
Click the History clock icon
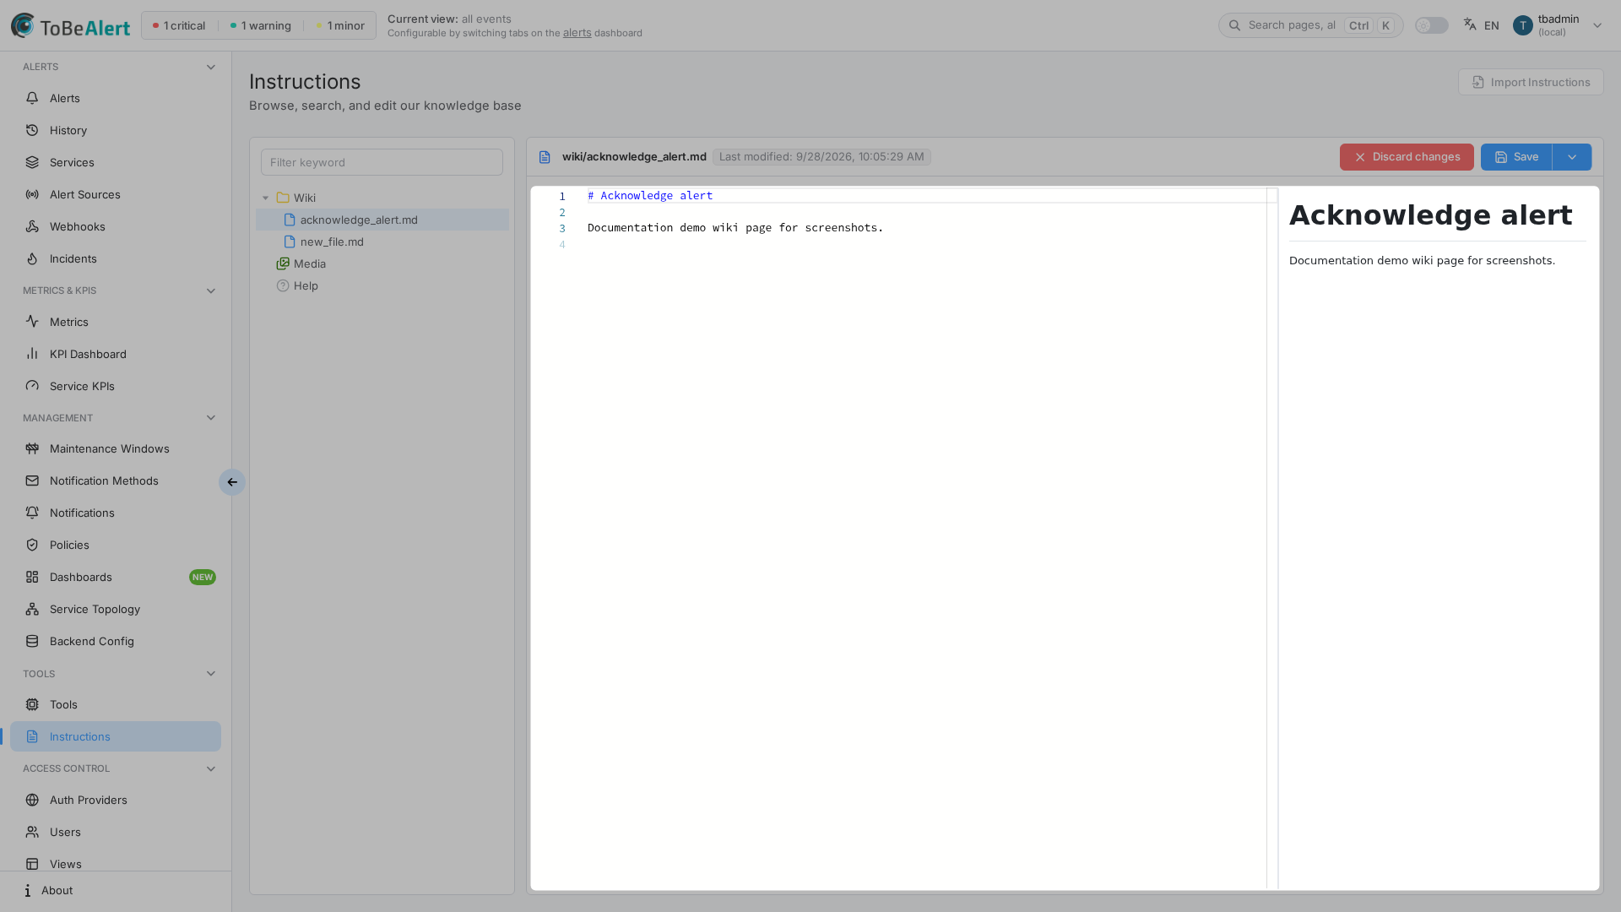[x=32, y=130]
